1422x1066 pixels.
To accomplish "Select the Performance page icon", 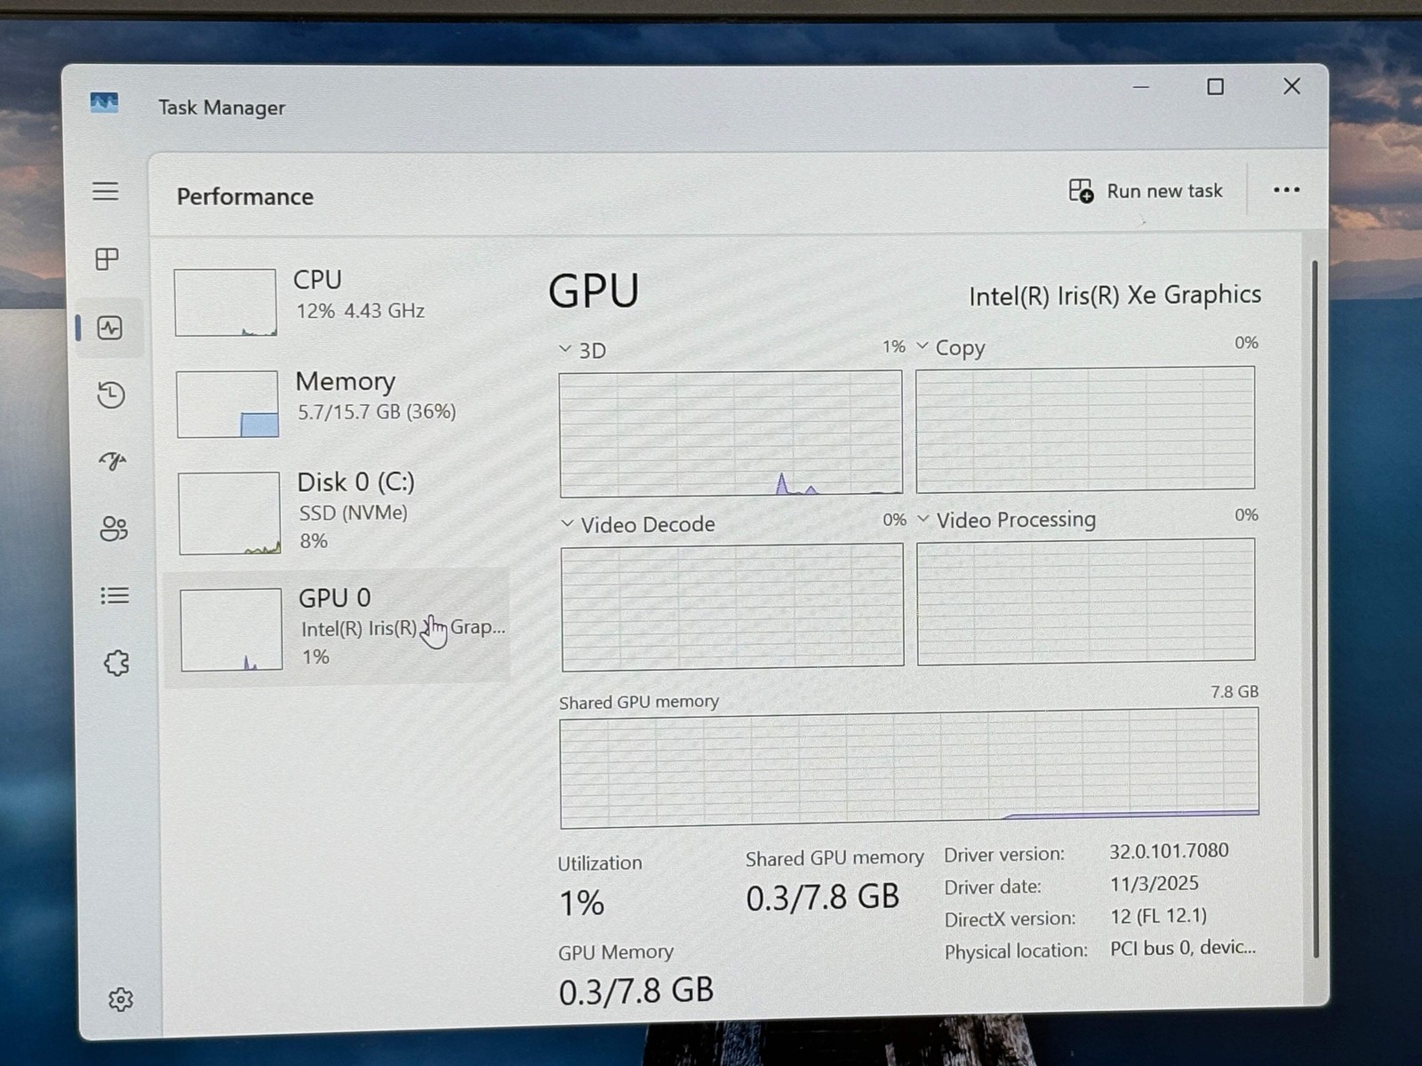I will click(110, 328).
